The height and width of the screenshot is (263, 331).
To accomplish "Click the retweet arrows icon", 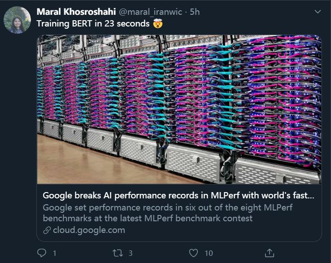I will pyautogui.click(x=118, y=253).
